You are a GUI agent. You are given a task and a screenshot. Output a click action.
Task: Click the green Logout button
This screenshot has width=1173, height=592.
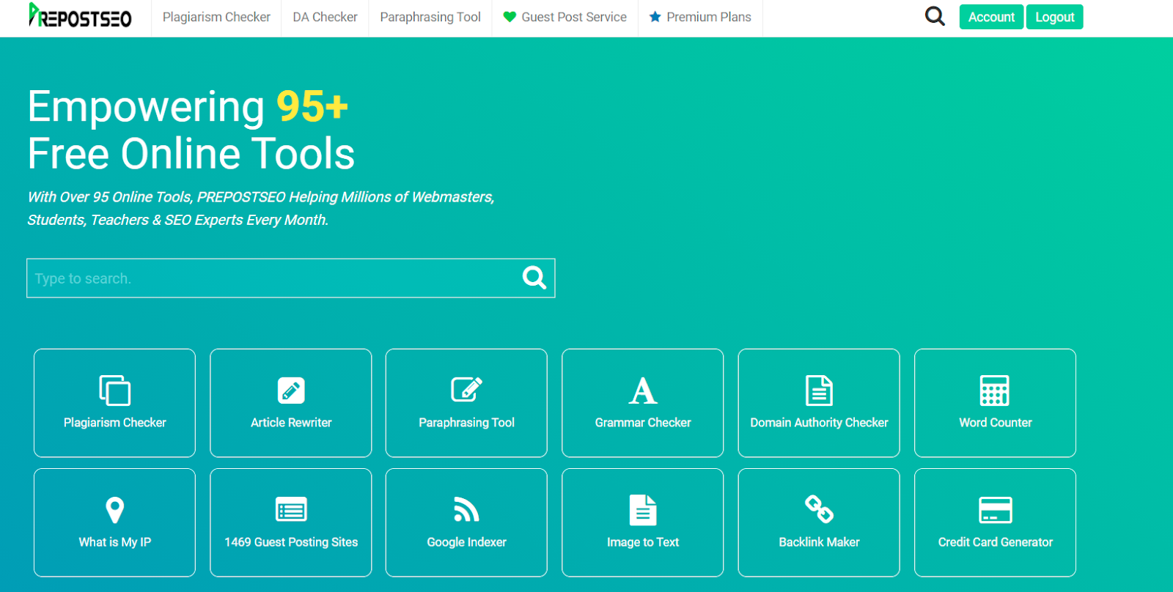point(1054,17)
